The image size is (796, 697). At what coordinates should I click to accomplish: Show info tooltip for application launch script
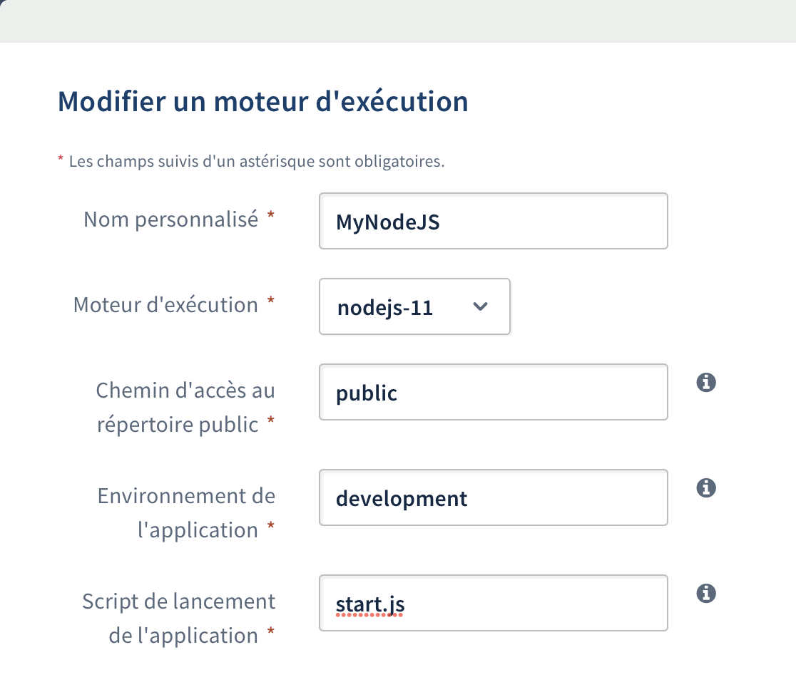pyautogui.click(x=705, y=594)
